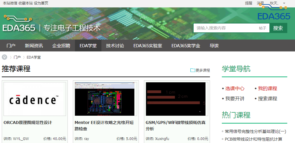Select the EDA学堂 navigation tab
Image resolution: width=295 pixels, height=143 pixels.
[88, 45]
